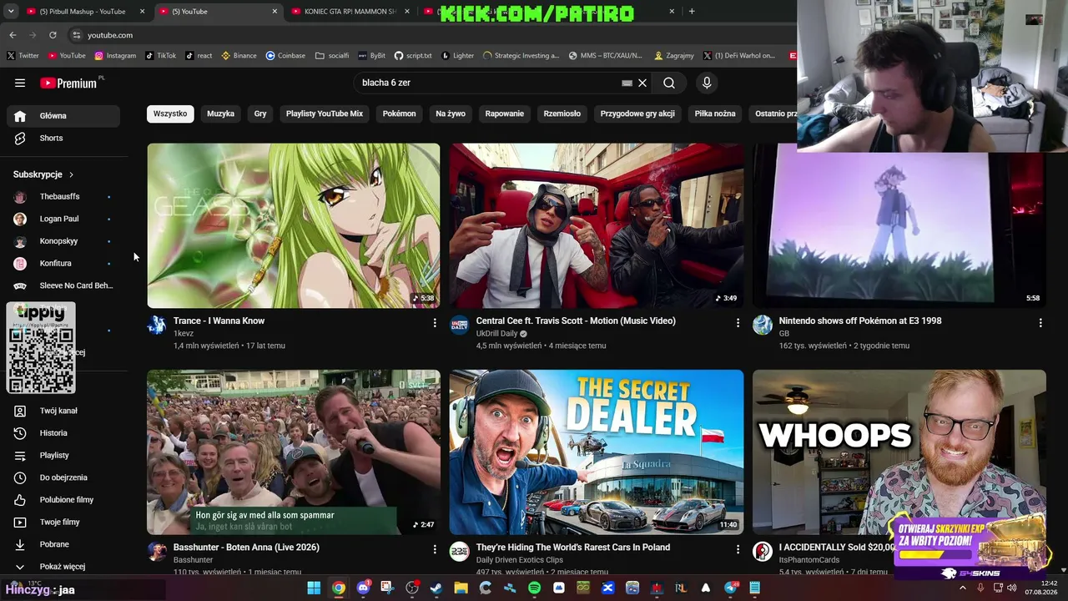The width and height of the screenshot is (1068, 601).
Task: Open the Coinbase bookmark
Action: (285, 56)
